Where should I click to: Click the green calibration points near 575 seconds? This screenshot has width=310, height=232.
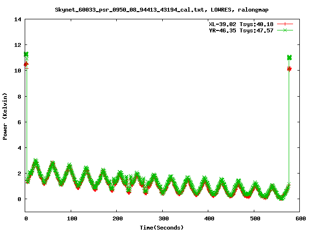(x=289, y=58)
